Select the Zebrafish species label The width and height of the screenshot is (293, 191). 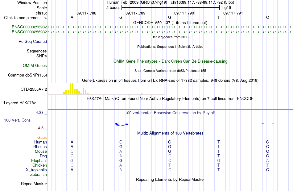39,174
